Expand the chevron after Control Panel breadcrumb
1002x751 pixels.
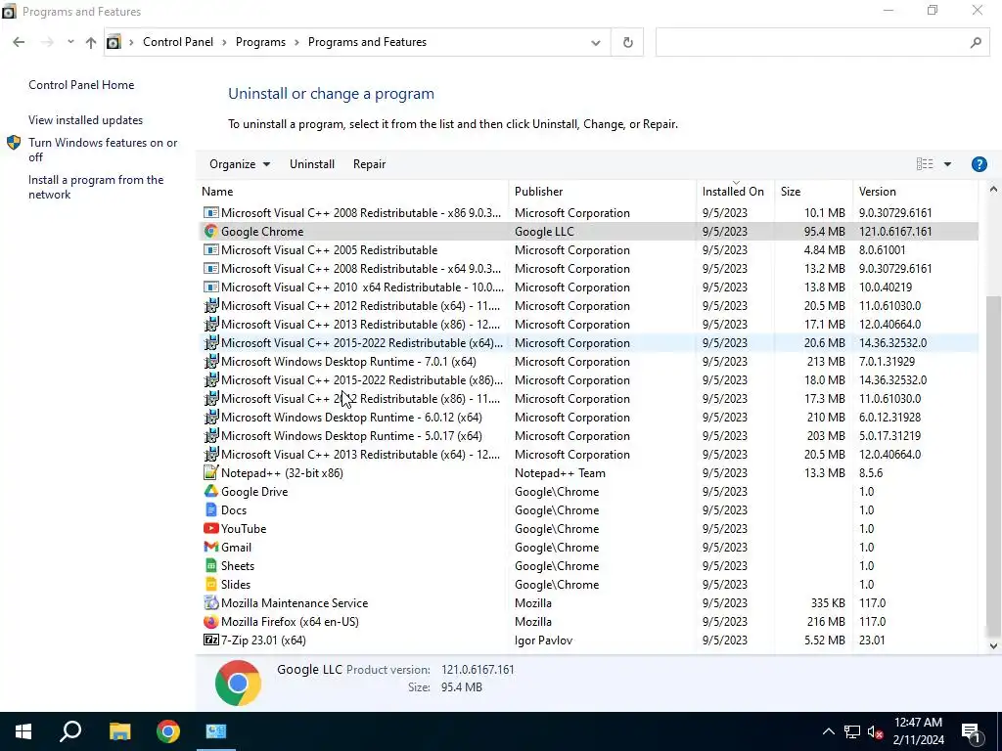click(224, 42)
